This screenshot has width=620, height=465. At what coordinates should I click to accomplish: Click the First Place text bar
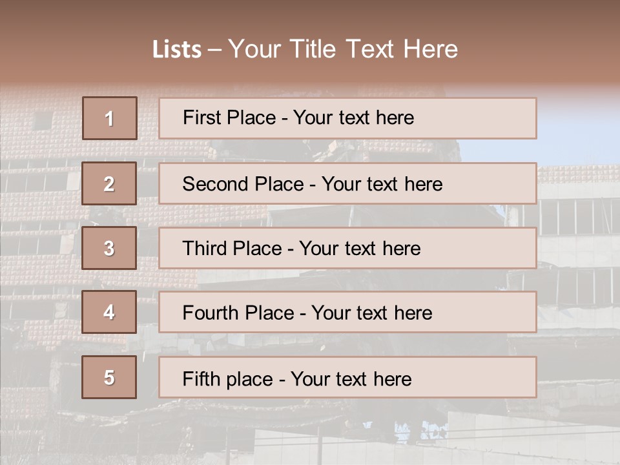click(x=347, y=118)
